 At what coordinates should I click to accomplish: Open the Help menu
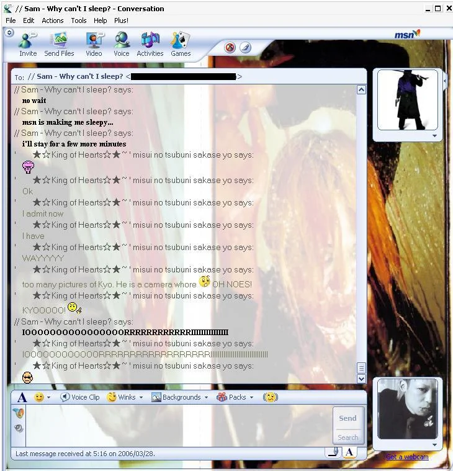[100, 20]
